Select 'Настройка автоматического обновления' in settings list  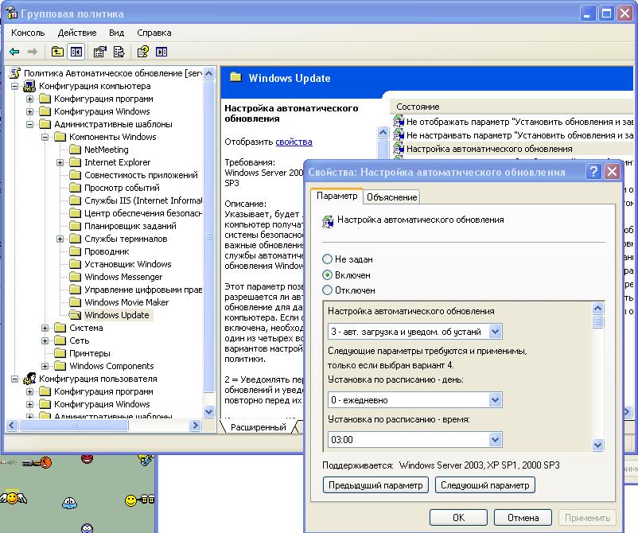click(x=489, y=149)
